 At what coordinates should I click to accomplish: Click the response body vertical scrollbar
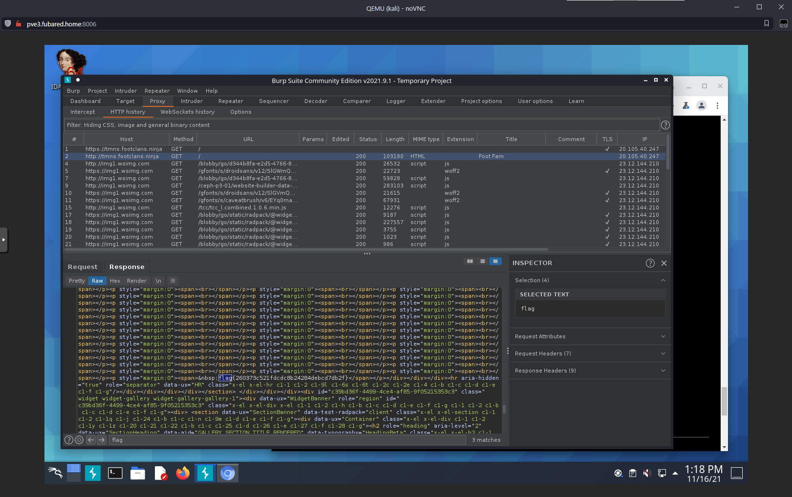pos(504,409)
